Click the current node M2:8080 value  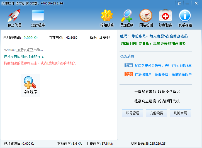[71, 38]
